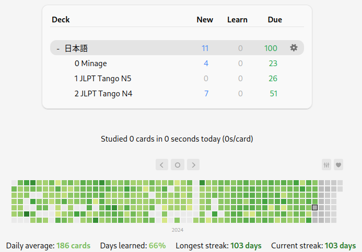Viewport: 362px width, 252px height.
Task: Open options gear for 日本語 deck
Action: coord(294,48)
